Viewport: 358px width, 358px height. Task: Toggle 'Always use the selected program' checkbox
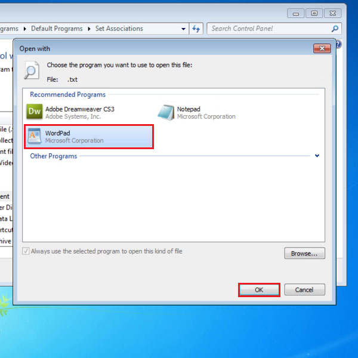pyautogui.click(x=26, y=251)
